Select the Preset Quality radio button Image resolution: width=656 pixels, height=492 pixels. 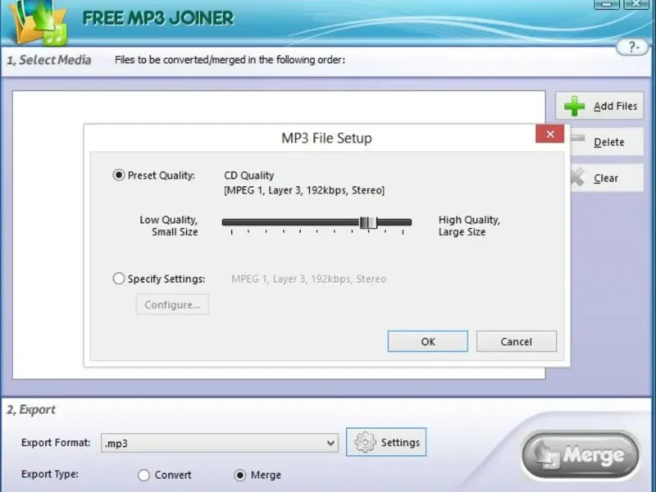click(x=119, y=175)
